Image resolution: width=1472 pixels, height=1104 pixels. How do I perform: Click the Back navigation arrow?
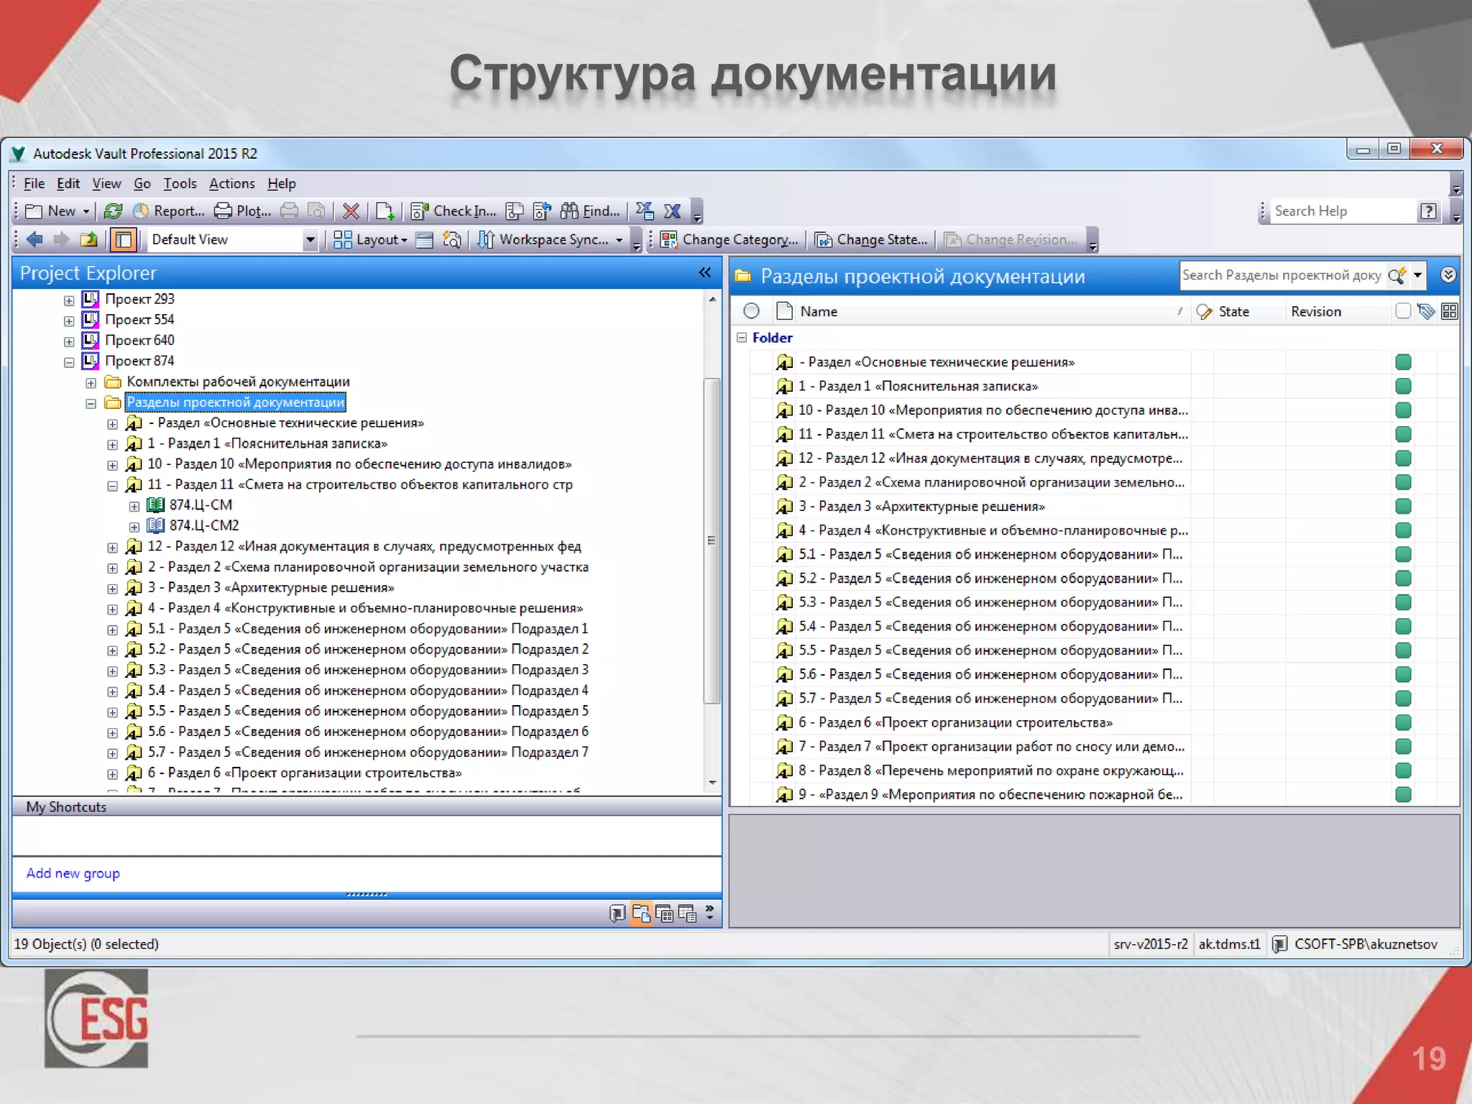(x=34, y=239)
